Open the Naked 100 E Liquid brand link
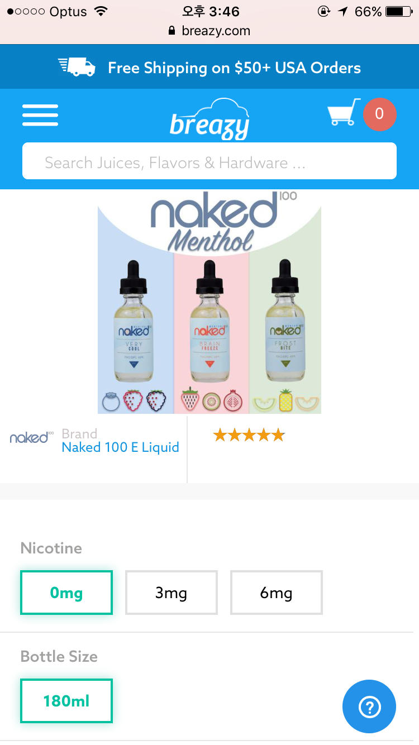This screenshot has height=745, width=419. (120, 447)
